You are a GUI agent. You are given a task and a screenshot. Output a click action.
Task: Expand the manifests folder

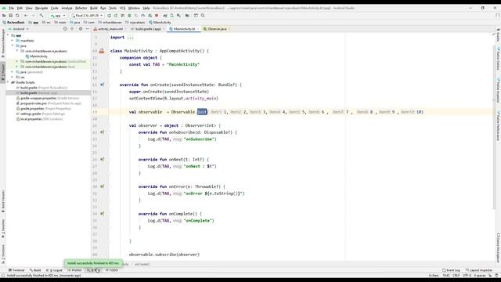point(13,41)
